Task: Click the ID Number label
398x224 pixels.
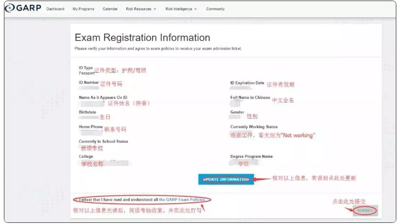Action: (89, 83)
